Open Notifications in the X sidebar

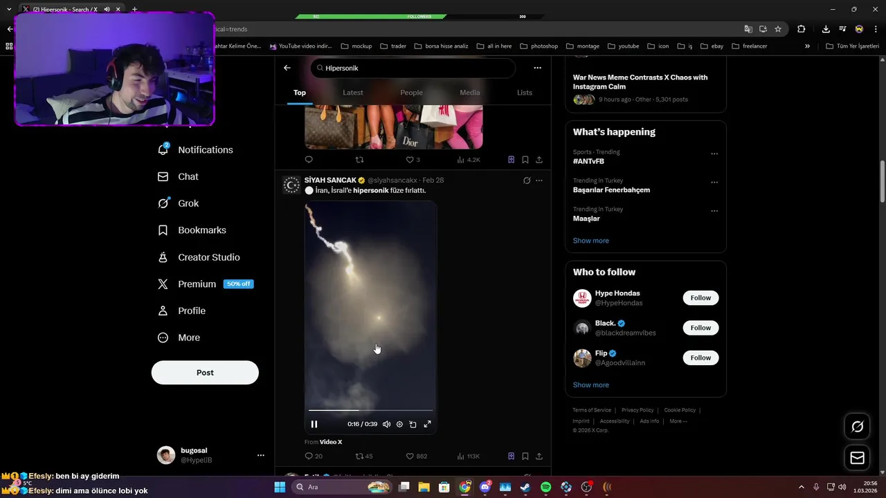coord(196,149)
